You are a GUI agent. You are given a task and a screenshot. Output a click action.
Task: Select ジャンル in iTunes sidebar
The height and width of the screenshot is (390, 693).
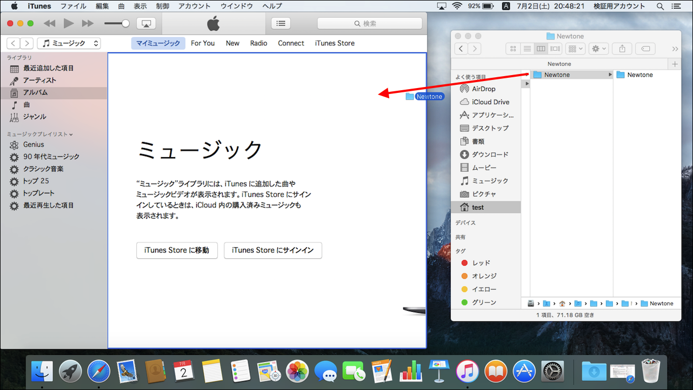point(54,117)
